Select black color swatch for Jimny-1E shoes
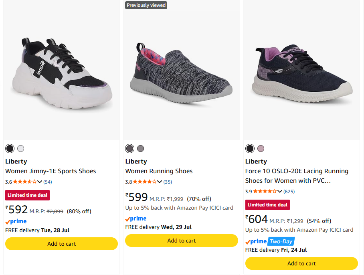Screen dimensions: 364x275 10,148
